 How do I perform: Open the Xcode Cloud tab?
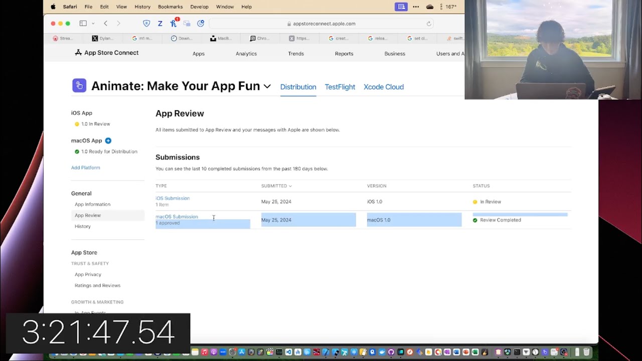pyautogui.click(x=383, y=87)
